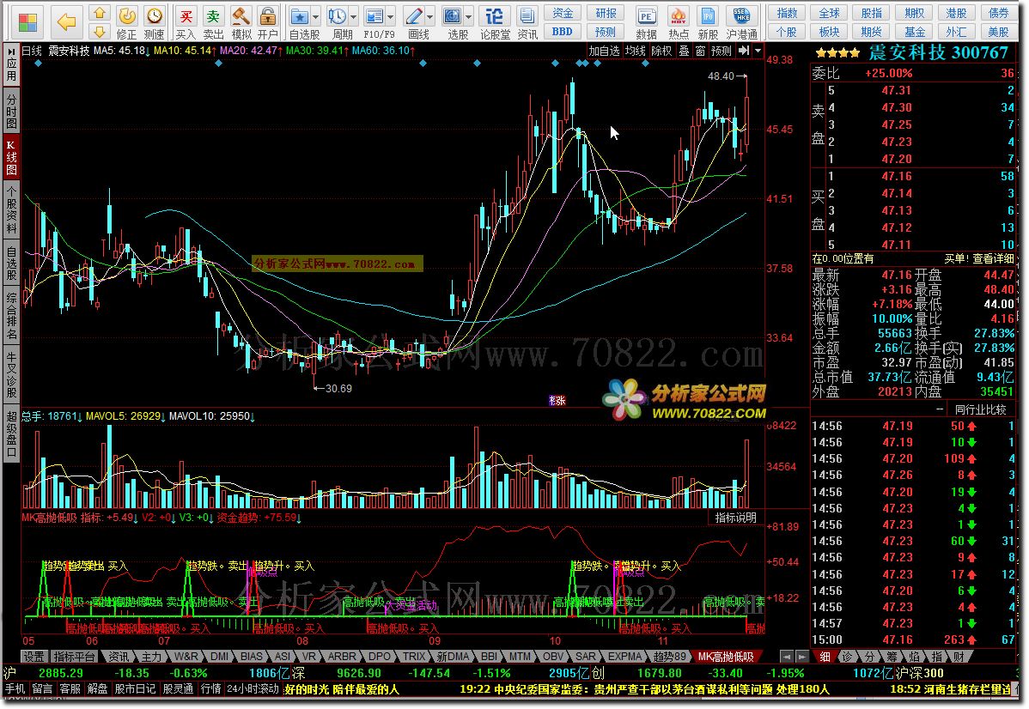Expand the 周期 period dropdown arrow
Viewport: 1029px width, 709px height.
click(x=354, y=16)
